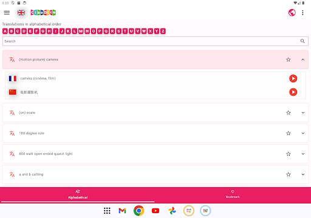
Task: Jump to letter J
Action: [62, 31]
